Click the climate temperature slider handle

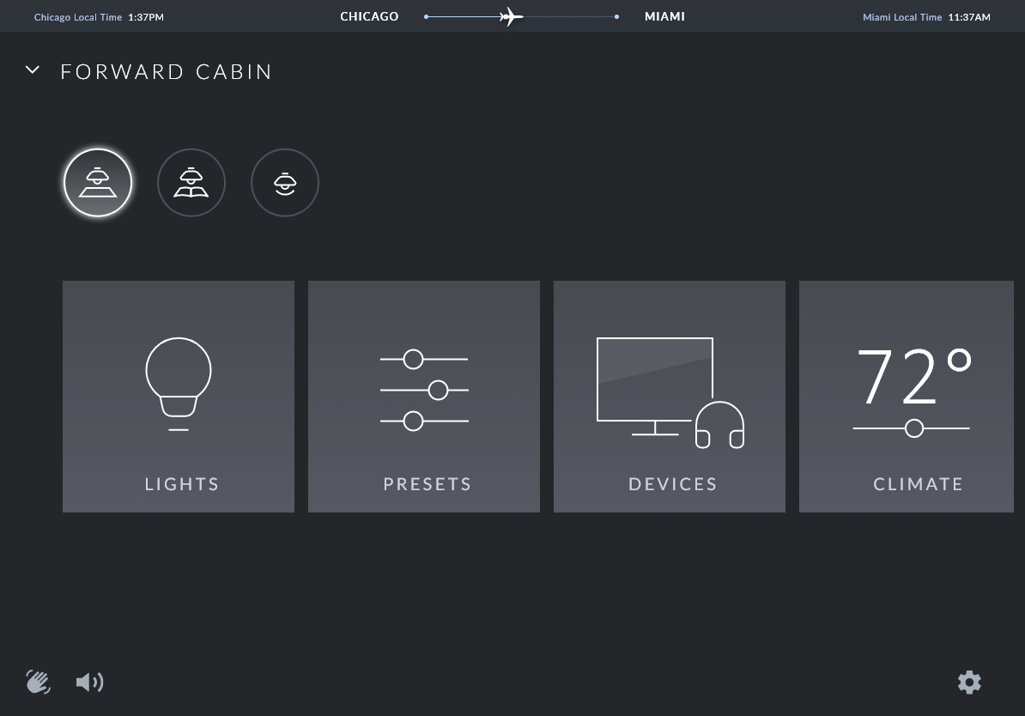(x=914, y=428)
